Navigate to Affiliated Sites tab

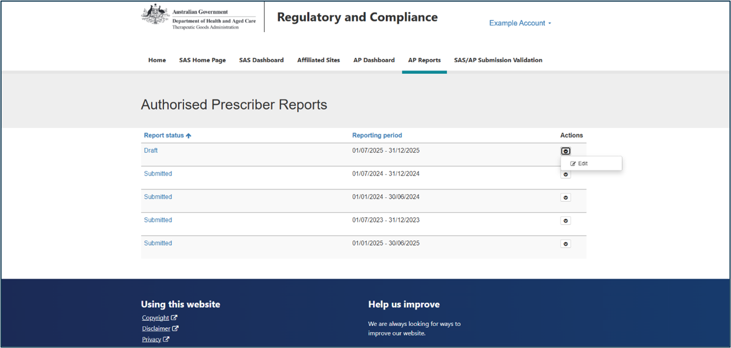[x=318, y=60]
